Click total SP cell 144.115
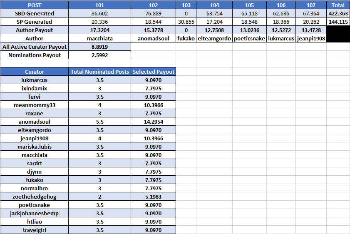350x234 pixels. point(338,22)
